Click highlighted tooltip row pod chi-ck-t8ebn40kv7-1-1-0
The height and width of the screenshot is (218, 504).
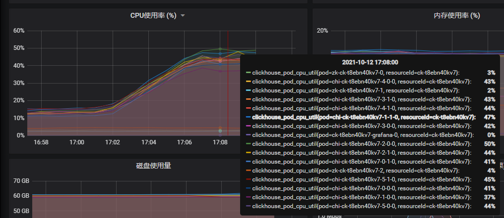point(370,117)
